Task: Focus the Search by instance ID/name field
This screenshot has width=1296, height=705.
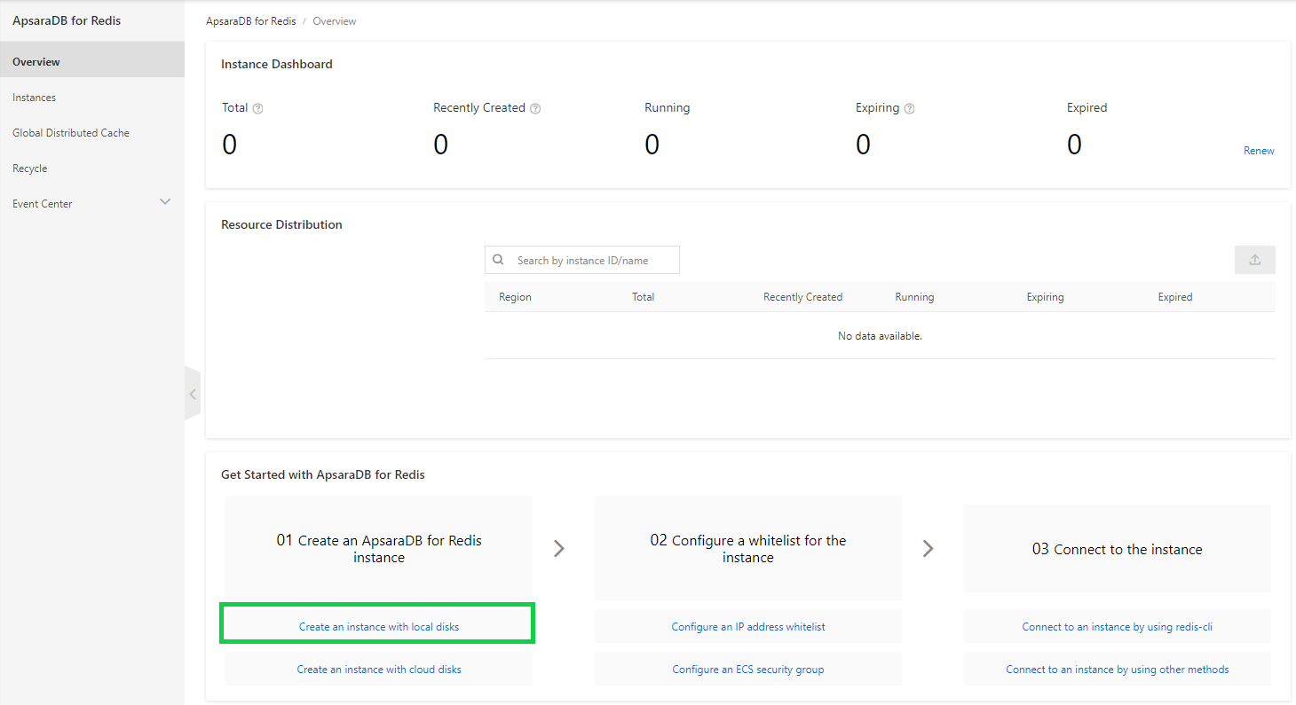Action: coord(582,260)
